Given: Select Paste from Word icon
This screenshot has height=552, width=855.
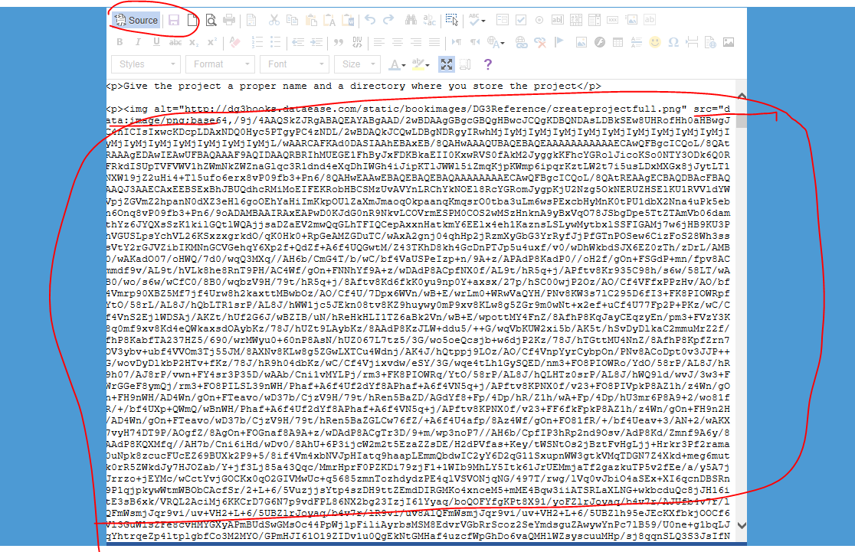Looking at the screenshot, I should click(348, 20).
